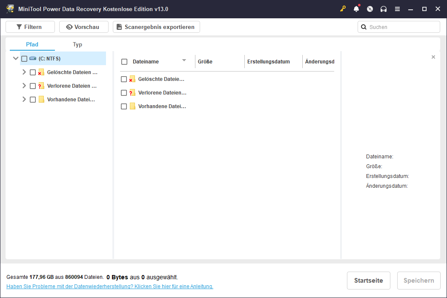This screenshot has height=298, width=447.
Task: Click the existing files folder icon in tree
Action: (x=41, y=99)
